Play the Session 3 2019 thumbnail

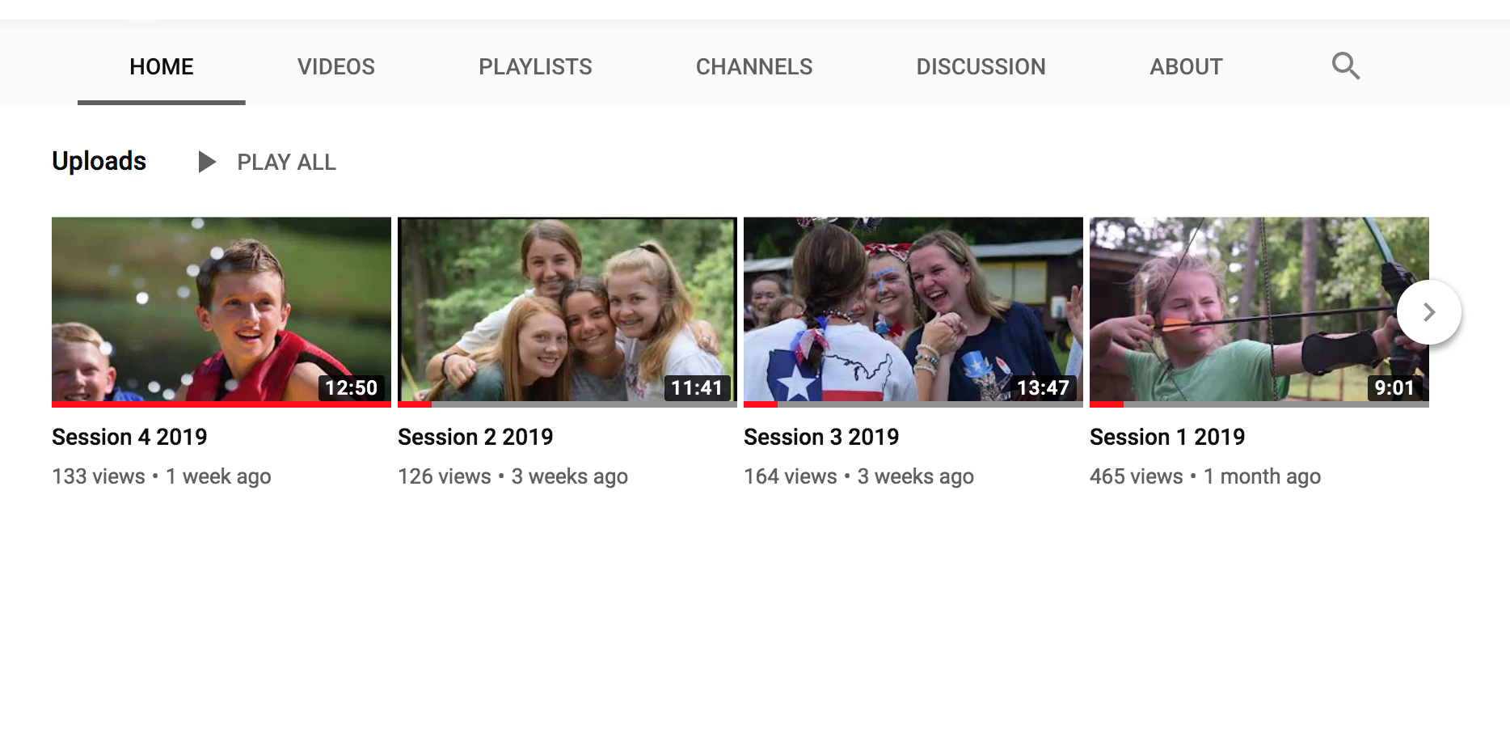(913, 310)
